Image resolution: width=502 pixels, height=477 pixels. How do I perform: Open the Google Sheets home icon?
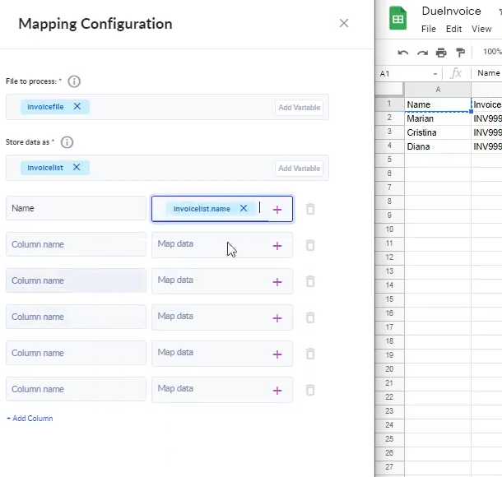pyautogui.click(x=397, y=18)
